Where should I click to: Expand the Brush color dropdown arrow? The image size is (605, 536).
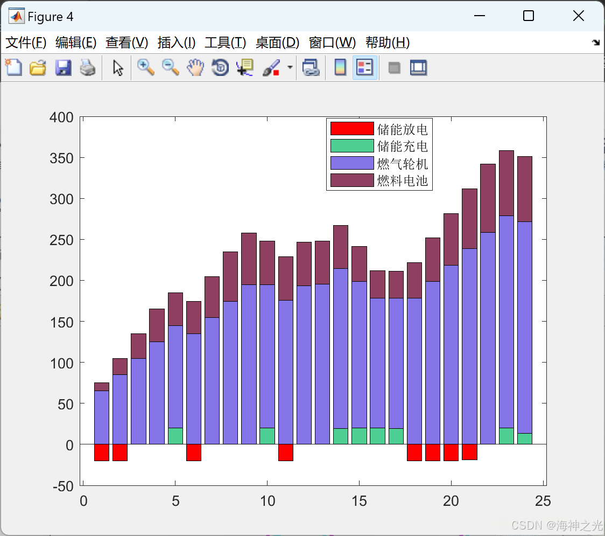coord(290,67)
